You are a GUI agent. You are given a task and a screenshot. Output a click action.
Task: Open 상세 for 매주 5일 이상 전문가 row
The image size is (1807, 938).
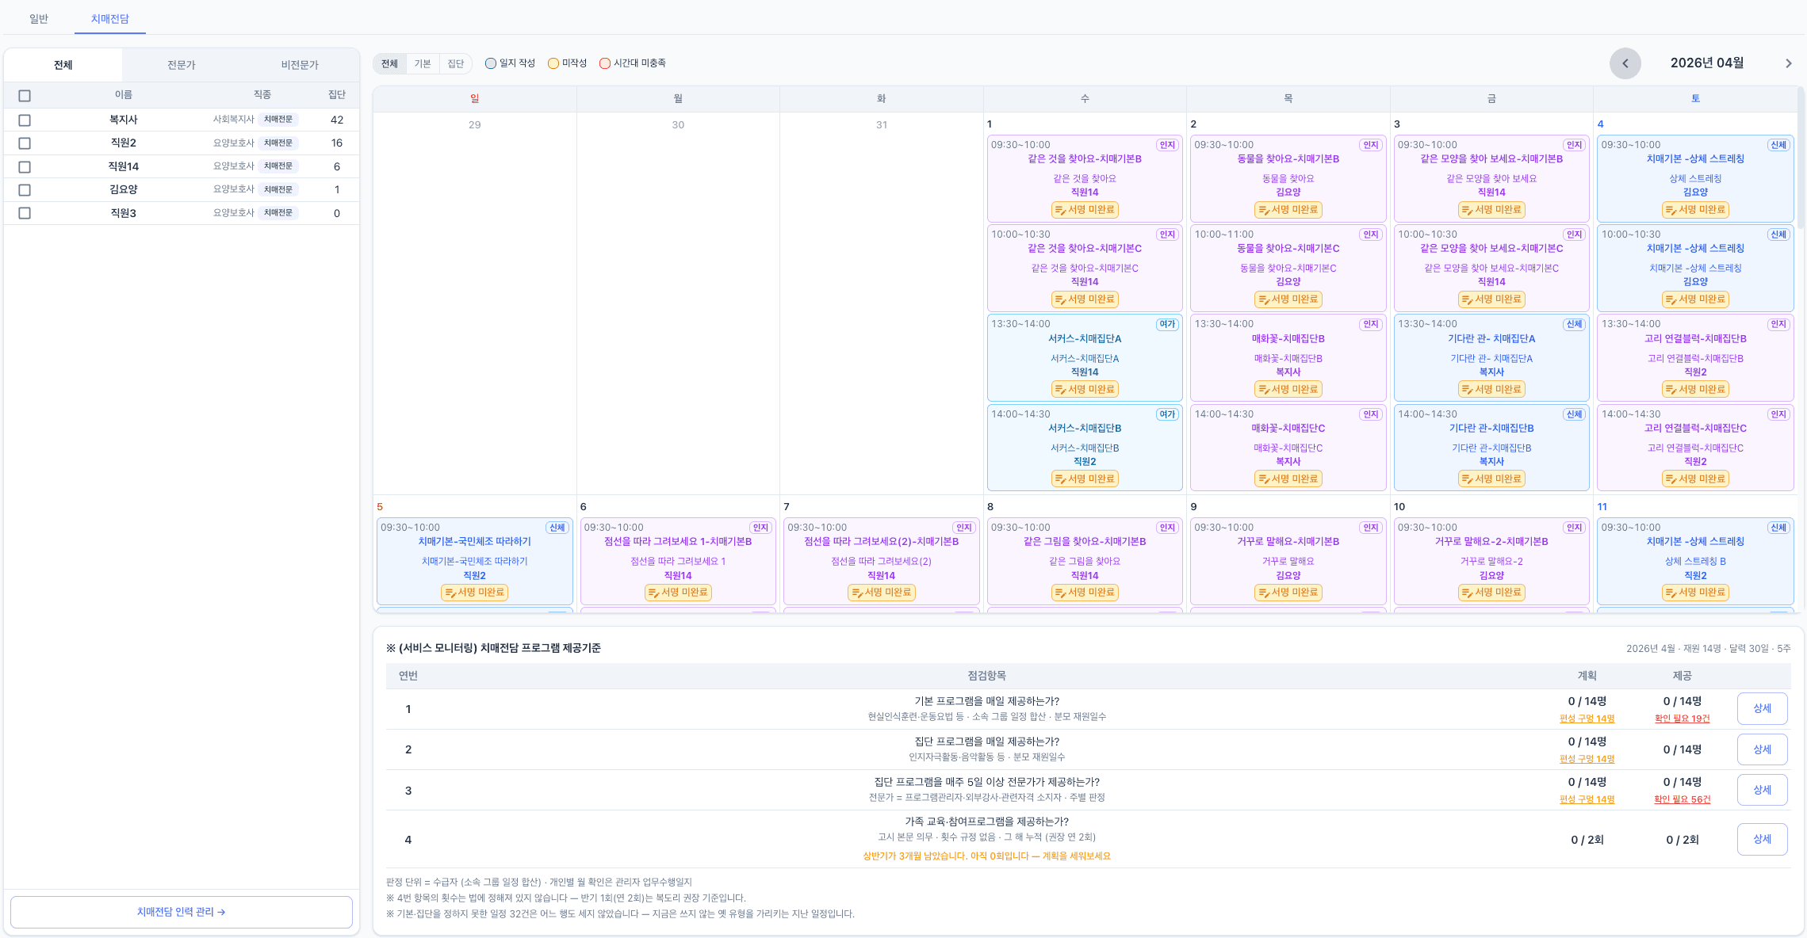pyautogui.click(x=1762, y=790)
